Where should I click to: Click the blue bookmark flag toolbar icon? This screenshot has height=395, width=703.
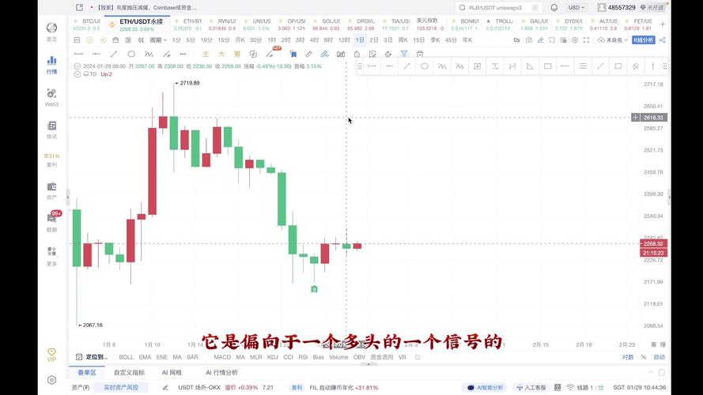(293, 54)
